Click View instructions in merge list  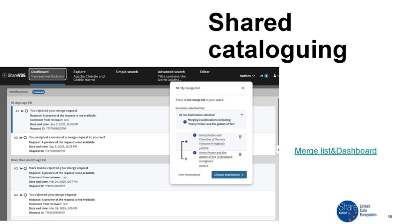click(189, 175)
